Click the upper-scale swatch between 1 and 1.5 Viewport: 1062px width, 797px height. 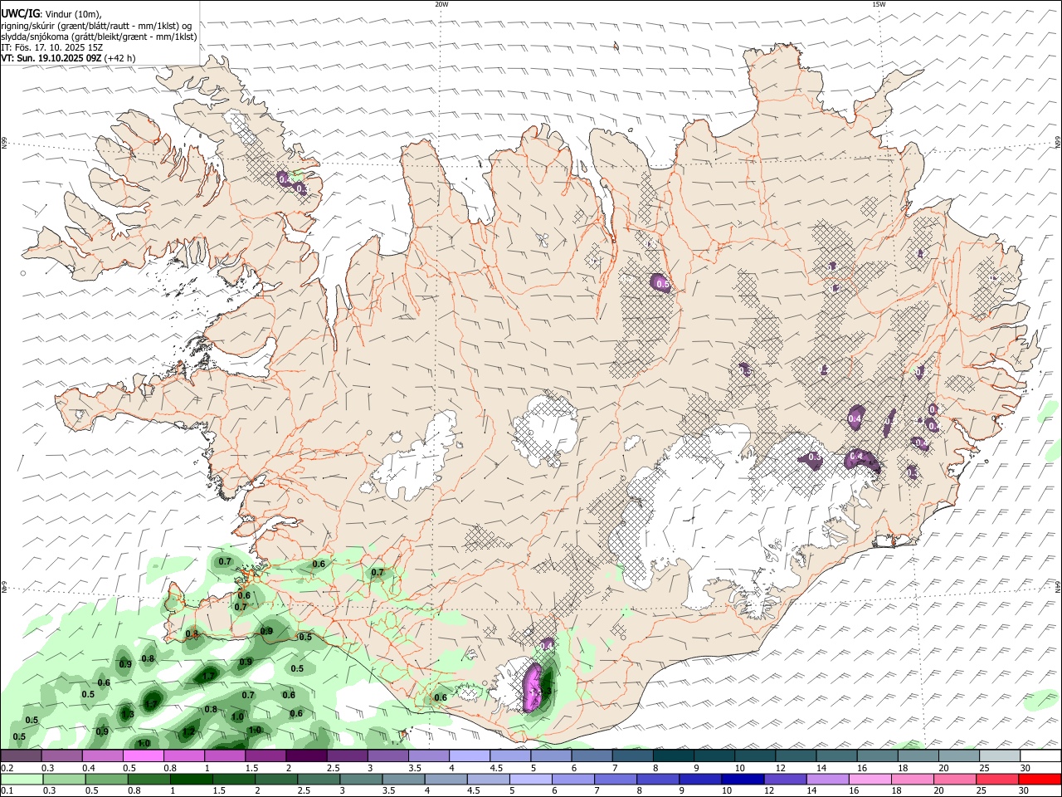(x=225, y=755)
